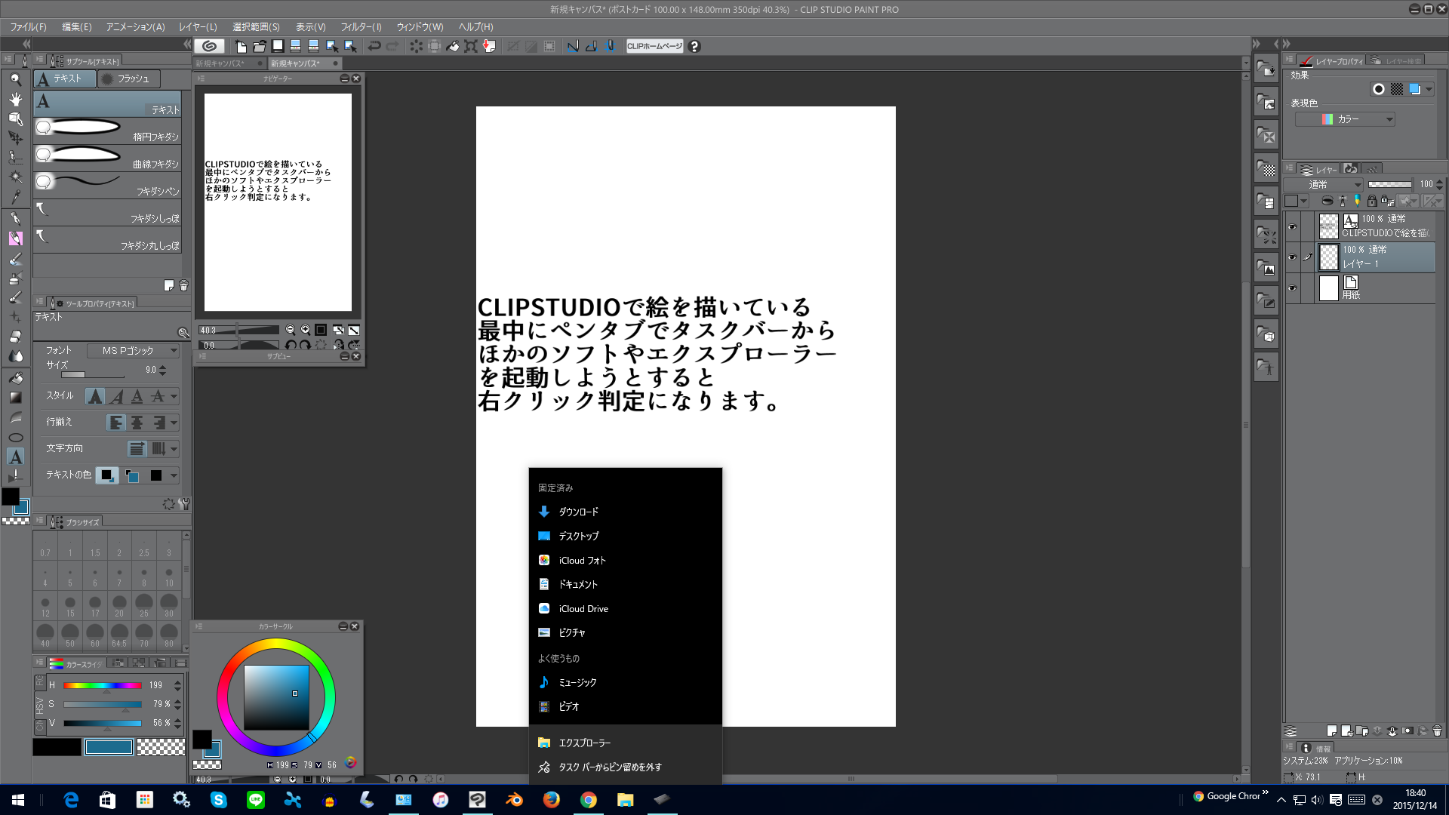1449x815 pixels.
Task: Click the zoom out navigator icon
Action: coord(291,330)
